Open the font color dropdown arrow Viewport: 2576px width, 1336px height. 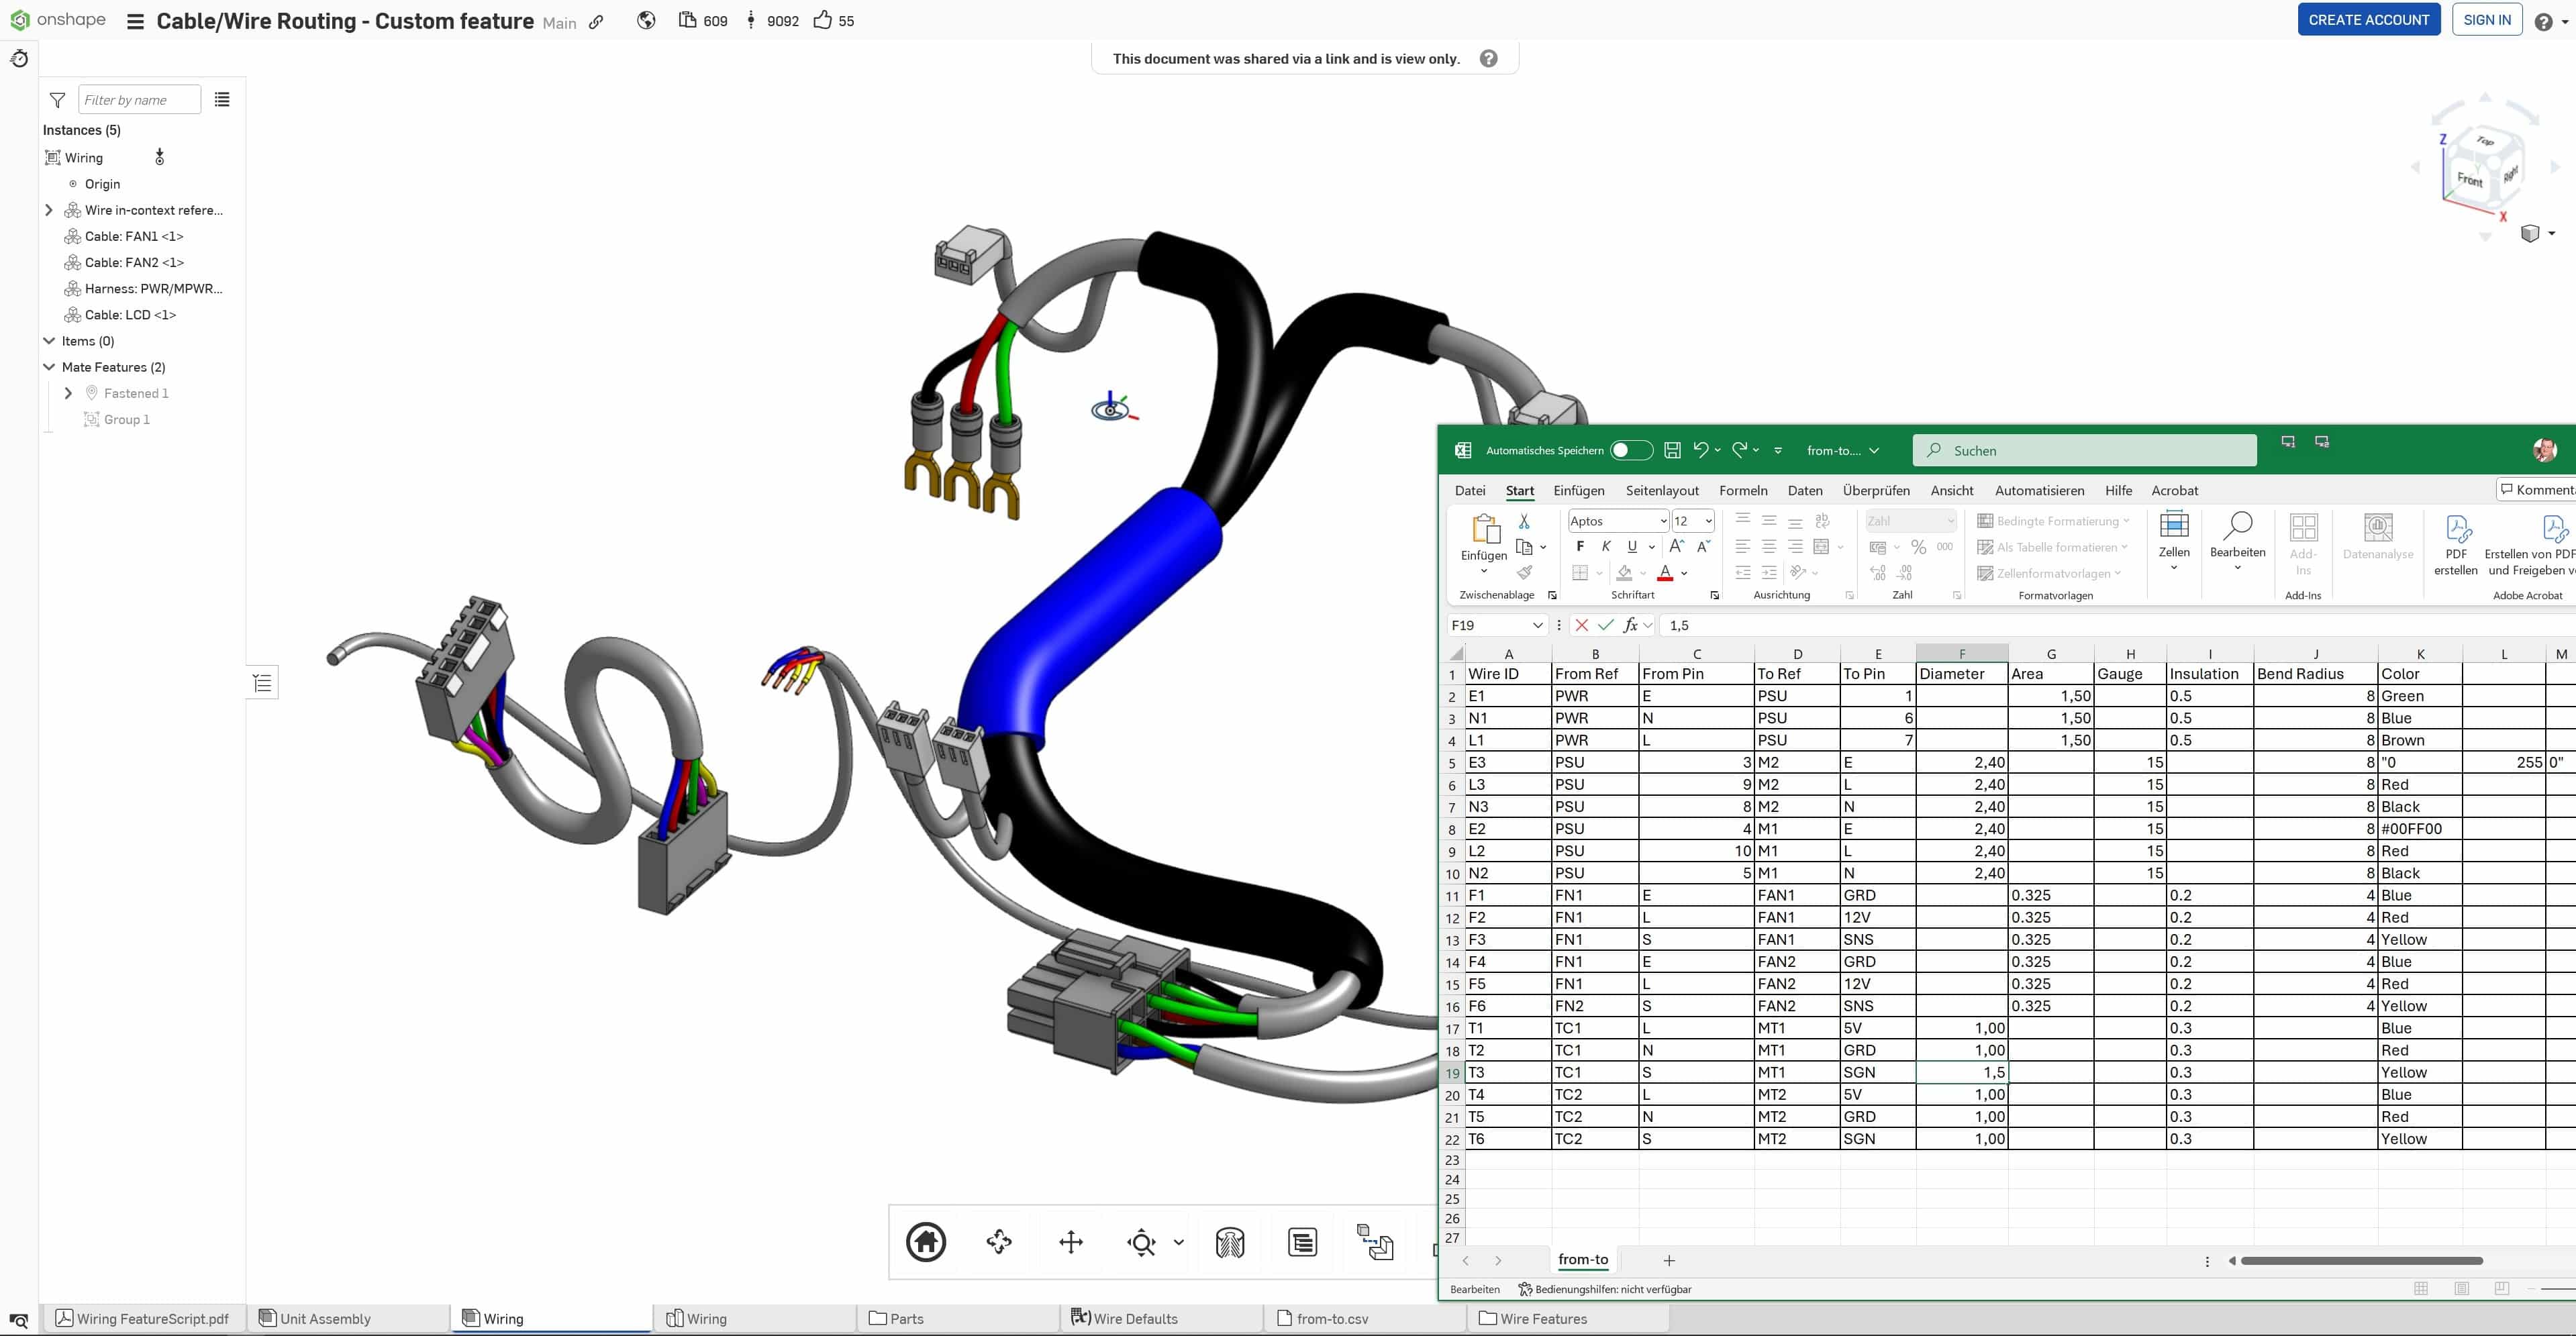tap(1684, 573)
